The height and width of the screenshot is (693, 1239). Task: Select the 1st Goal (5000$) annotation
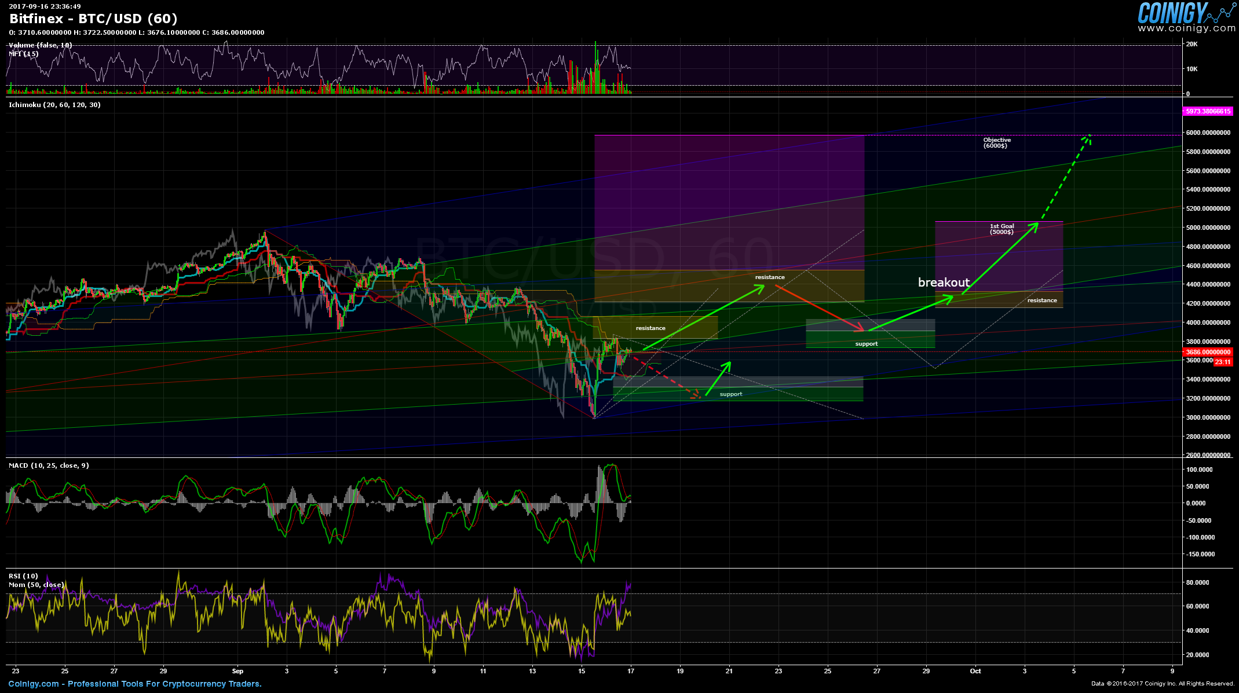(x=1002, y=229)
